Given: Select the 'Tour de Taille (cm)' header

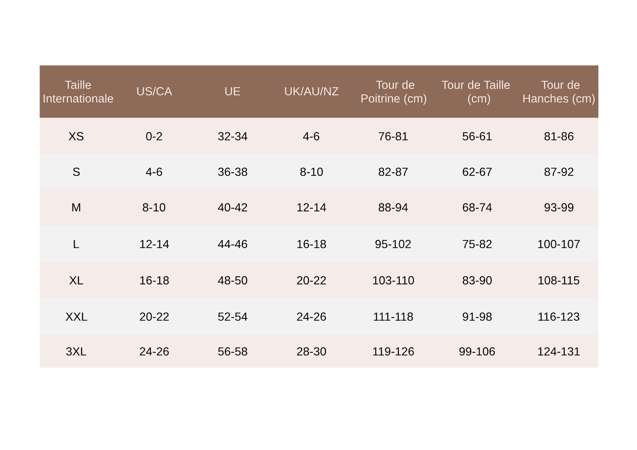Looking at the screenshot, I should pos(476,92).
